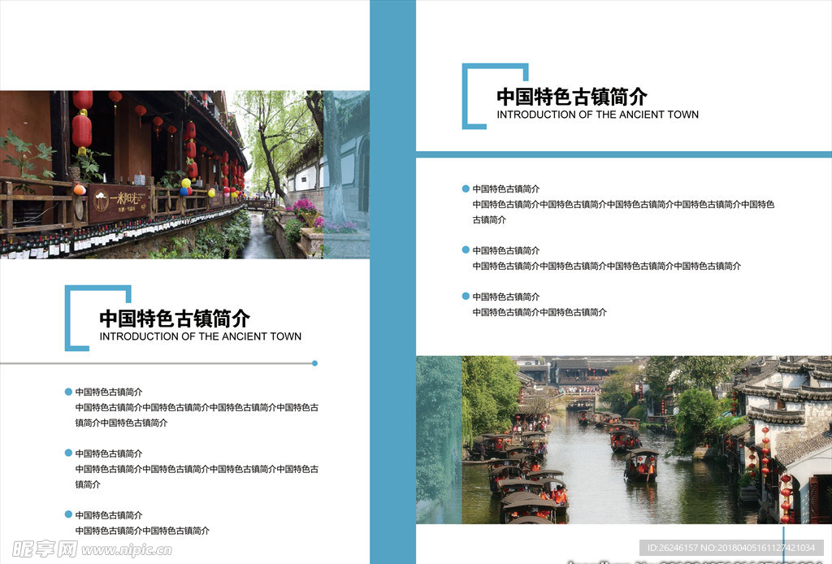Click the right page heading 中国特色古镇简介
The height and width of the screenshot is (564, 832).
(x=572, y=97)
